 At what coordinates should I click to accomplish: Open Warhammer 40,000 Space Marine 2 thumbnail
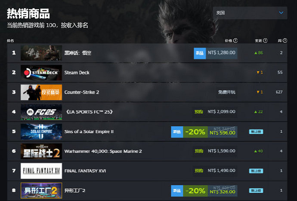click(x=41, y=151)
